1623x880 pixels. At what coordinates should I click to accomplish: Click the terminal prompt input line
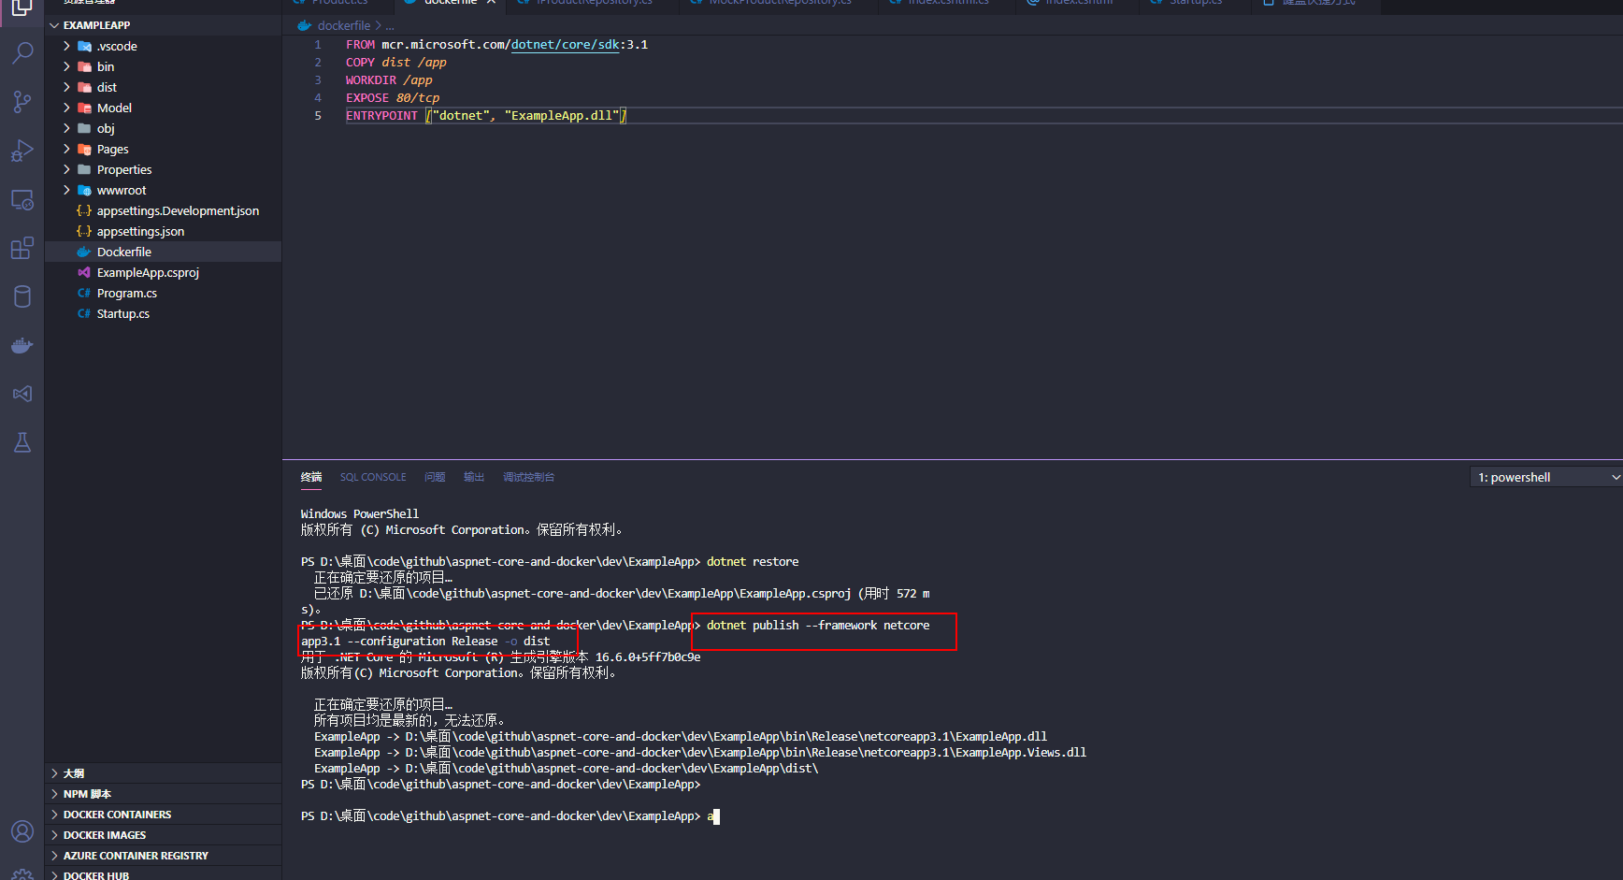point(510,816)
